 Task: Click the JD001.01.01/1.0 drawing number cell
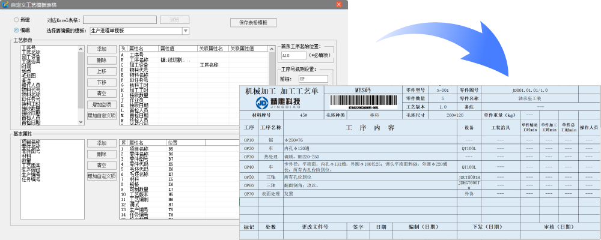click(x=529, y=90)
